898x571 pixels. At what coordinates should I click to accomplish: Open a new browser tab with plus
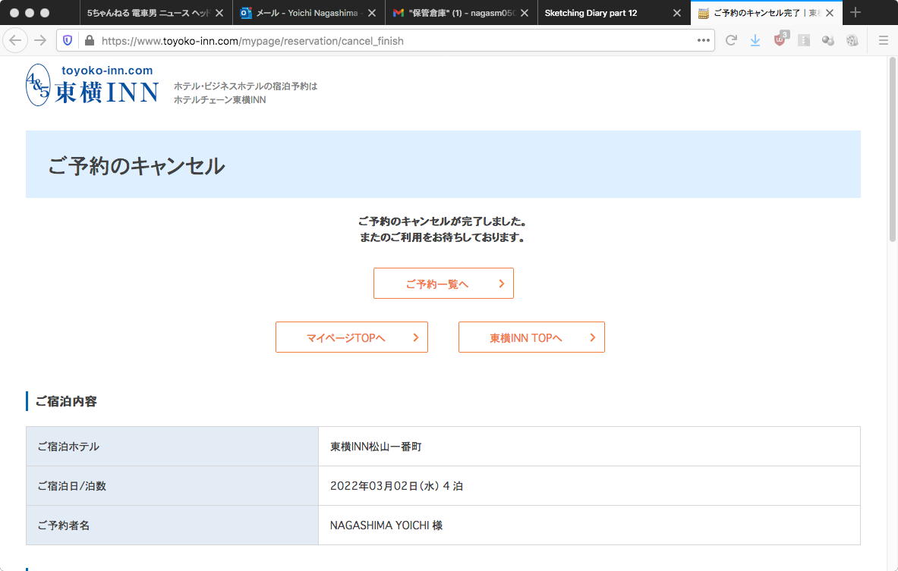point(855,13)
